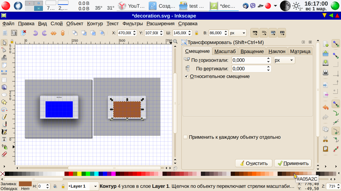This screenshot has width=341, height=191.
Task: Open the px units dropdown beside По горизонтали
Action: click(x=284, y=60)
